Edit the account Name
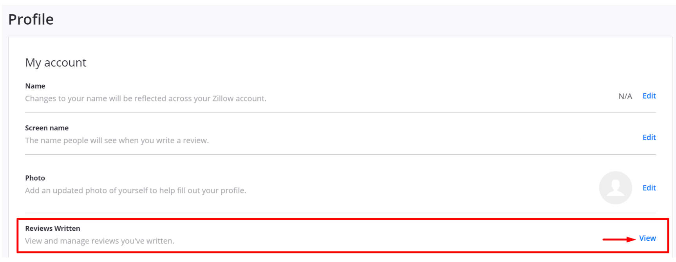 tap(649, 96)
